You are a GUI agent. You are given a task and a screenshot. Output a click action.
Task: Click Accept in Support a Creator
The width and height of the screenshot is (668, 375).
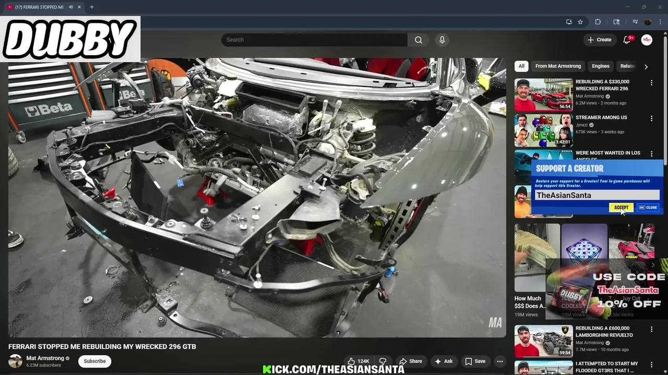pyautogui.click(x=621, y=208)
